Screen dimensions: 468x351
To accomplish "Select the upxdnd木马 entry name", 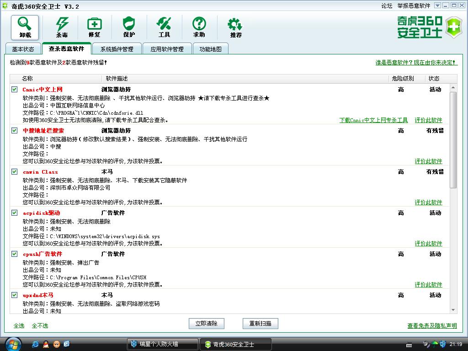I will click(x=38, y=295).
